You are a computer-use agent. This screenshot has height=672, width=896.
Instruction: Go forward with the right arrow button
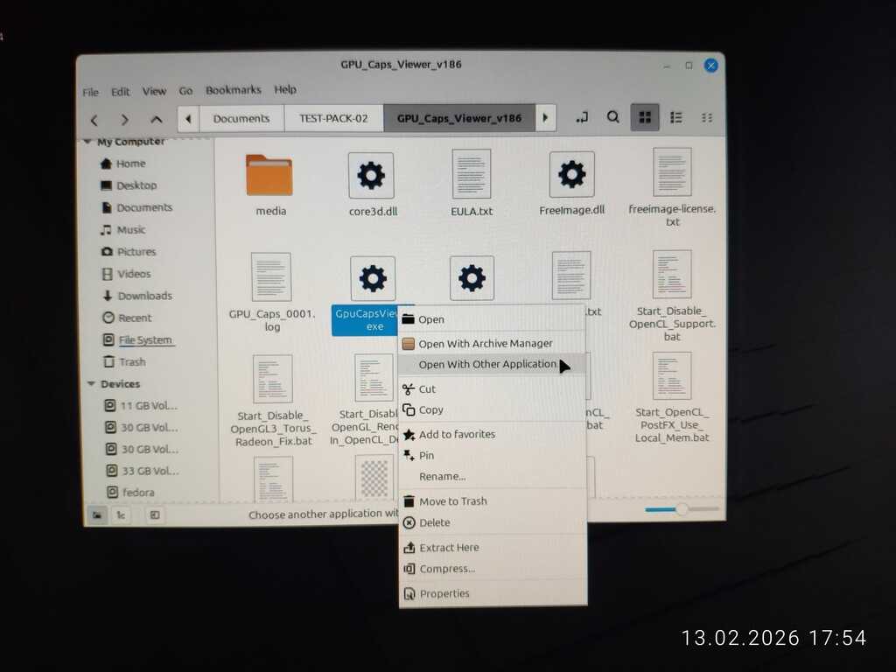click(124, 119)
